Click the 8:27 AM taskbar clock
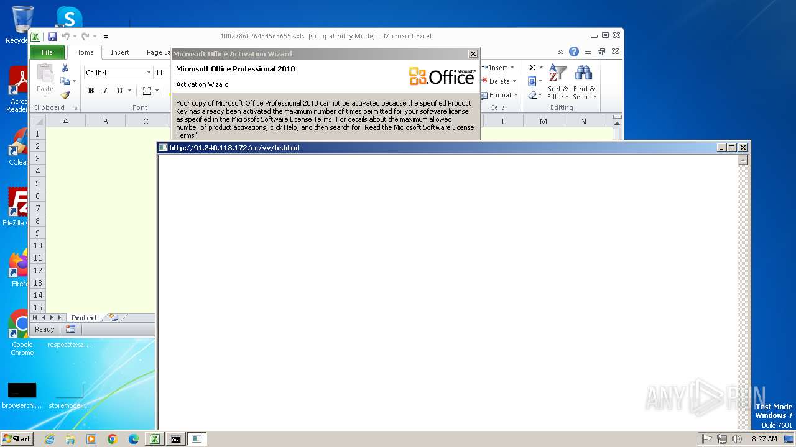 point(764,439)
